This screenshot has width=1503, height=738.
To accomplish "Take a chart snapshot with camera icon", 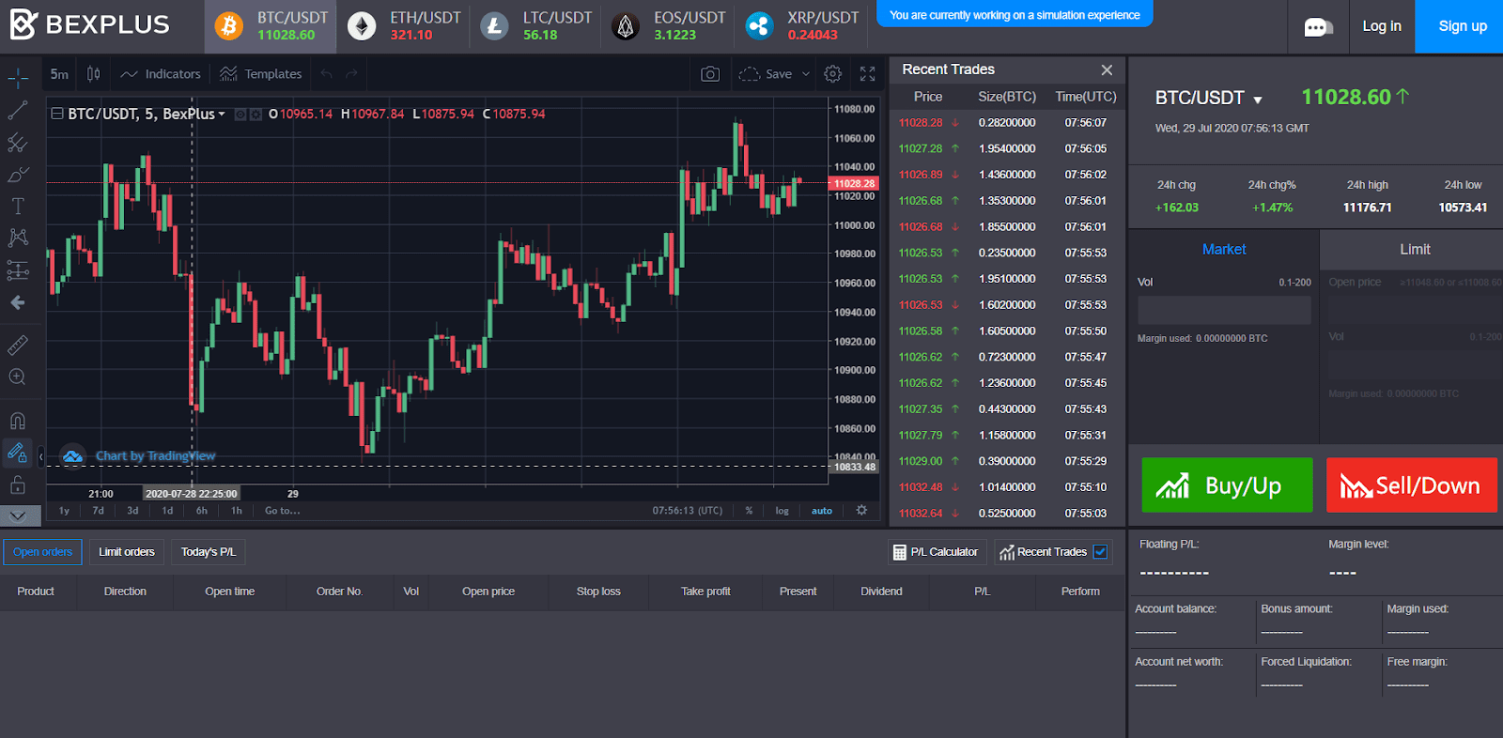I will tap(710, 74).
